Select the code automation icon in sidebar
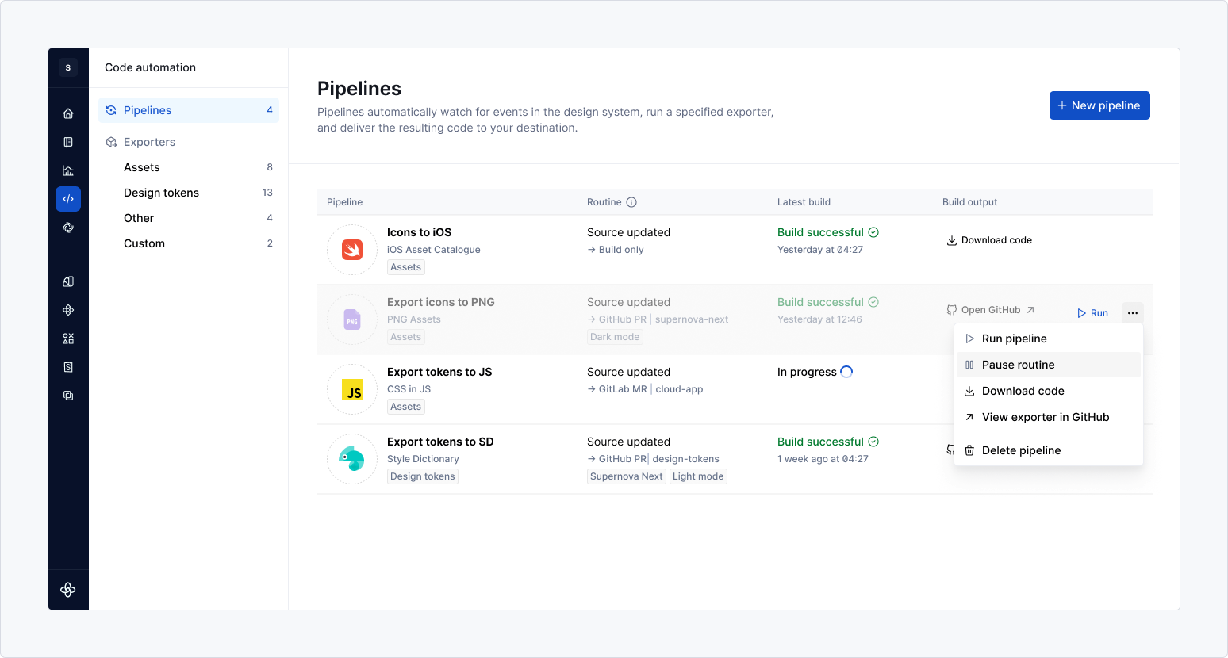Screen dimensions: 1228x658 (x=68, y=199)
